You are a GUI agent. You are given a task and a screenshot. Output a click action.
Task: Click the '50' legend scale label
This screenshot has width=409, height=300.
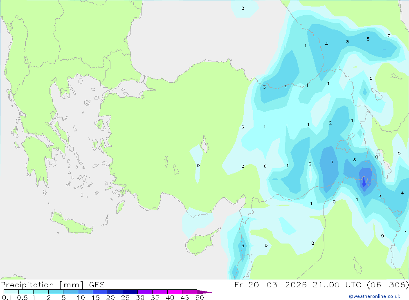[200, 298]
